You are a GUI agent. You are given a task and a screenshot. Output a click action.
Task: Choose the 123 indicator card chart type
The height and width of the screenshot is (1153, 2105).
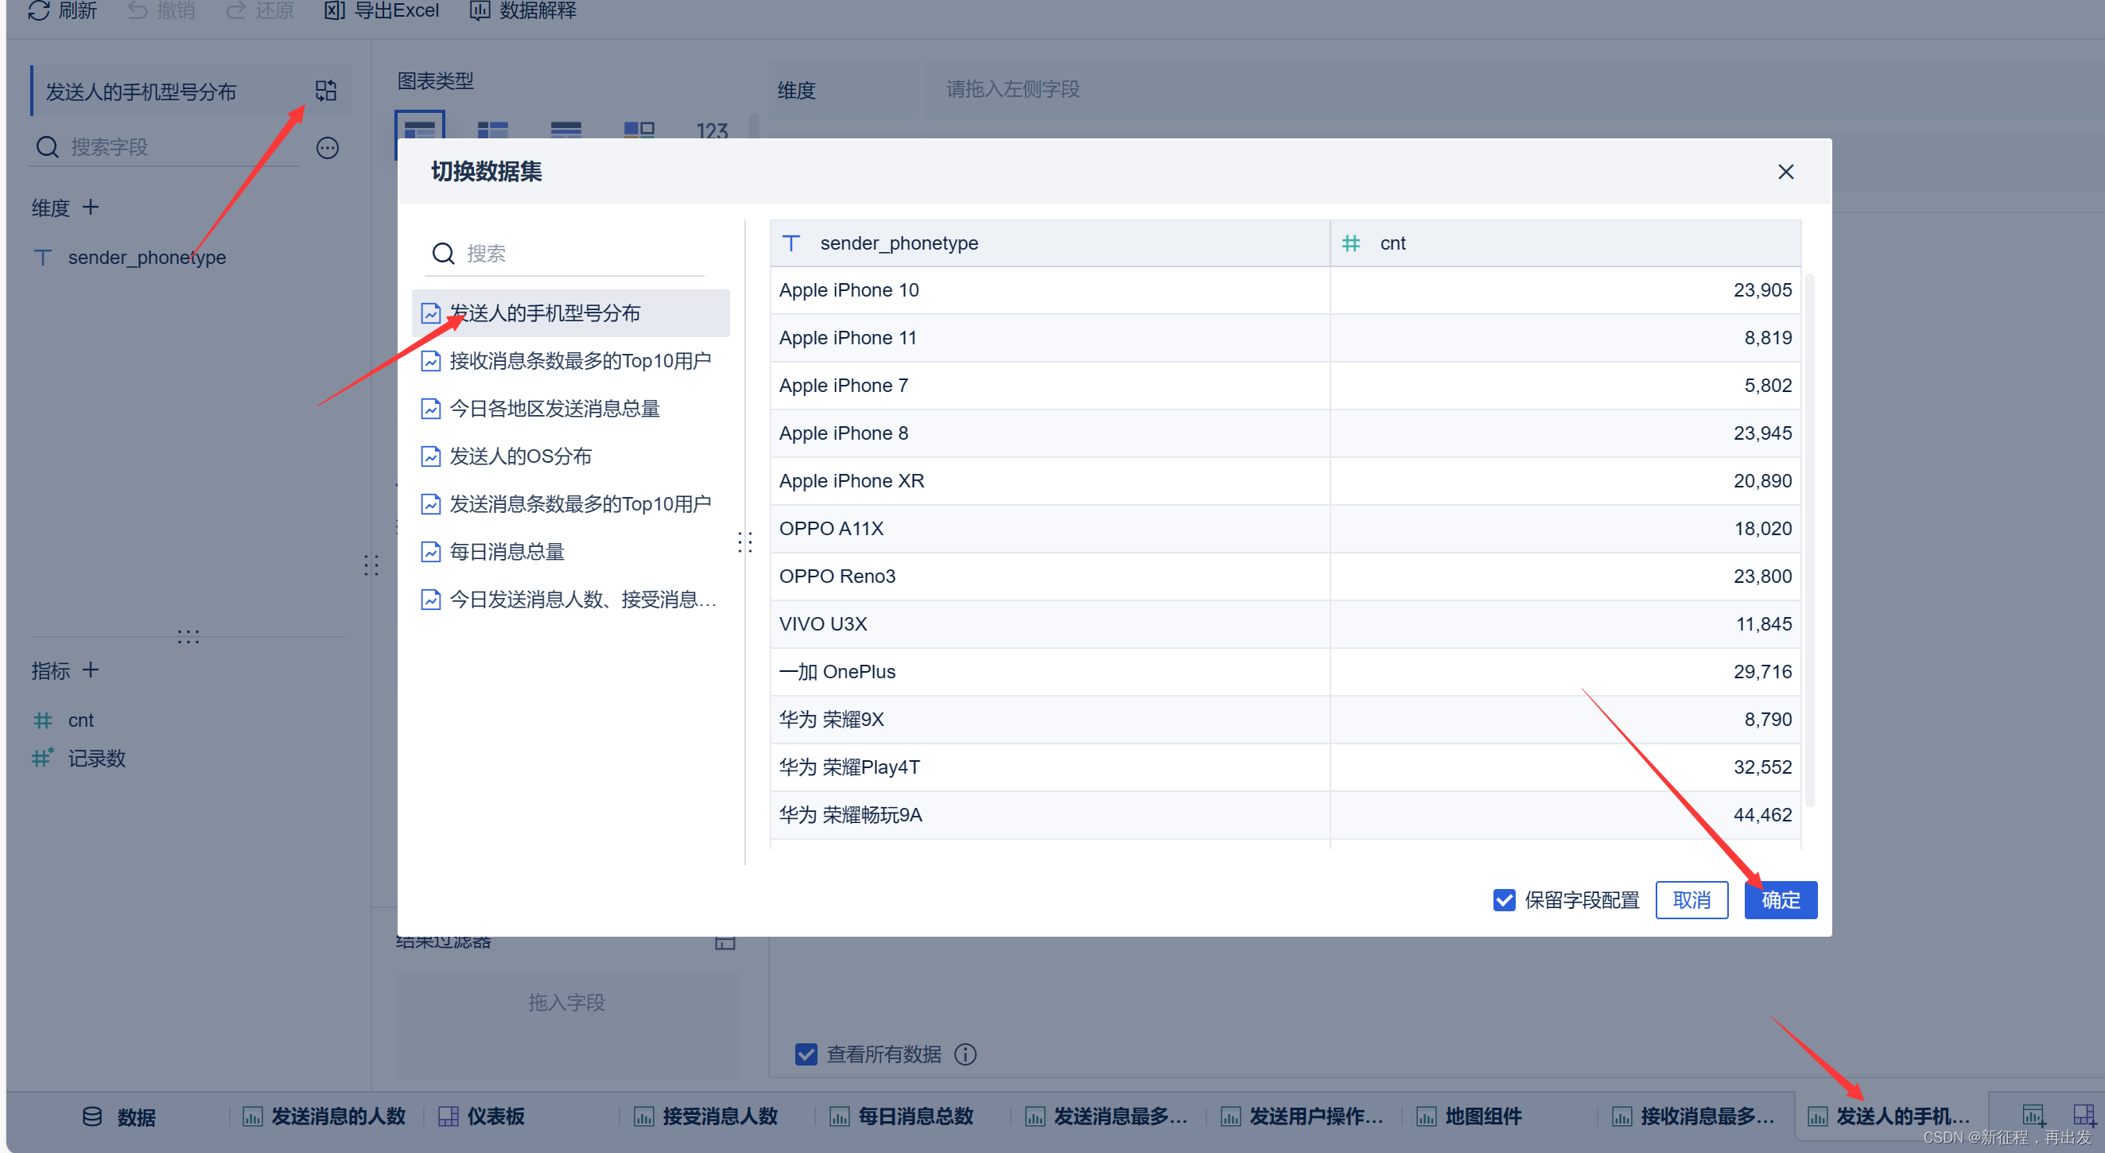pyautogui.click(x=712, y=130)
